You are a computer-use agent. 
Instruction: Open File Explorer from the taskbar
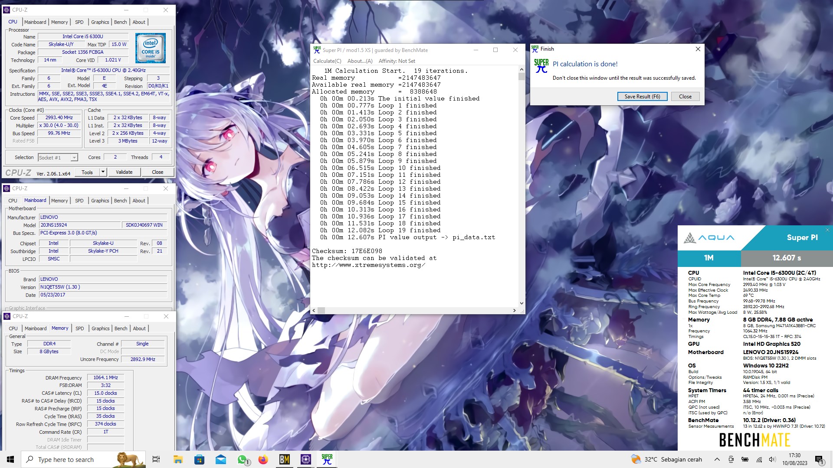click(178, 459)
